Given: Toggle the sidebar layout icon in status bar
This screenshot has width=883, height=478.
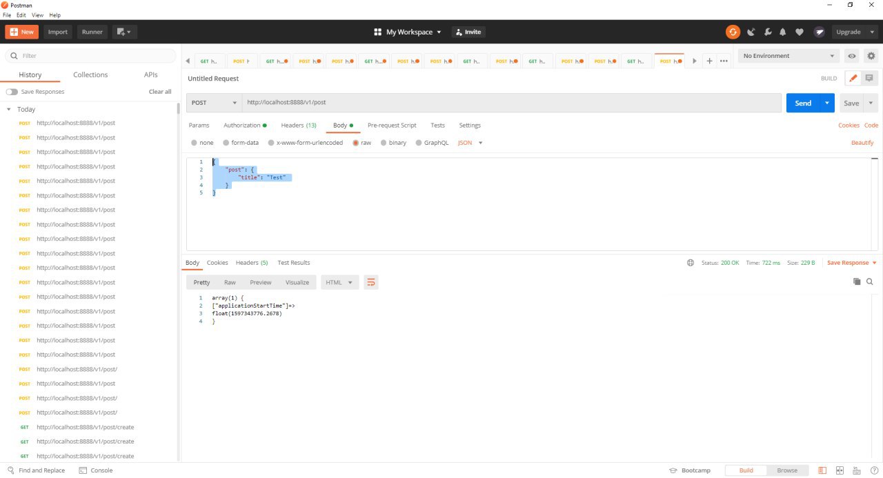Looking at the screenshot, I should coord(822,470).
